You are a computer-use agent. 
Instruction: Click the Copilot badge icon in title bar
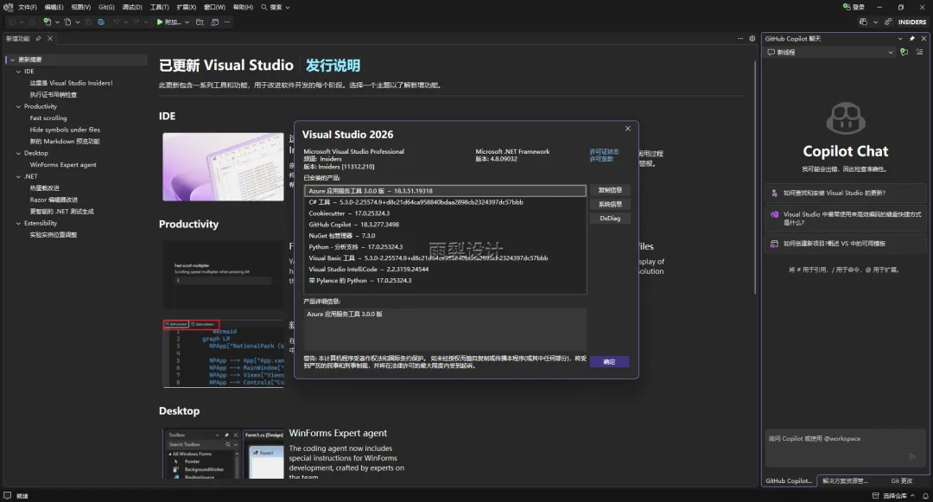[x=863, y=22]
